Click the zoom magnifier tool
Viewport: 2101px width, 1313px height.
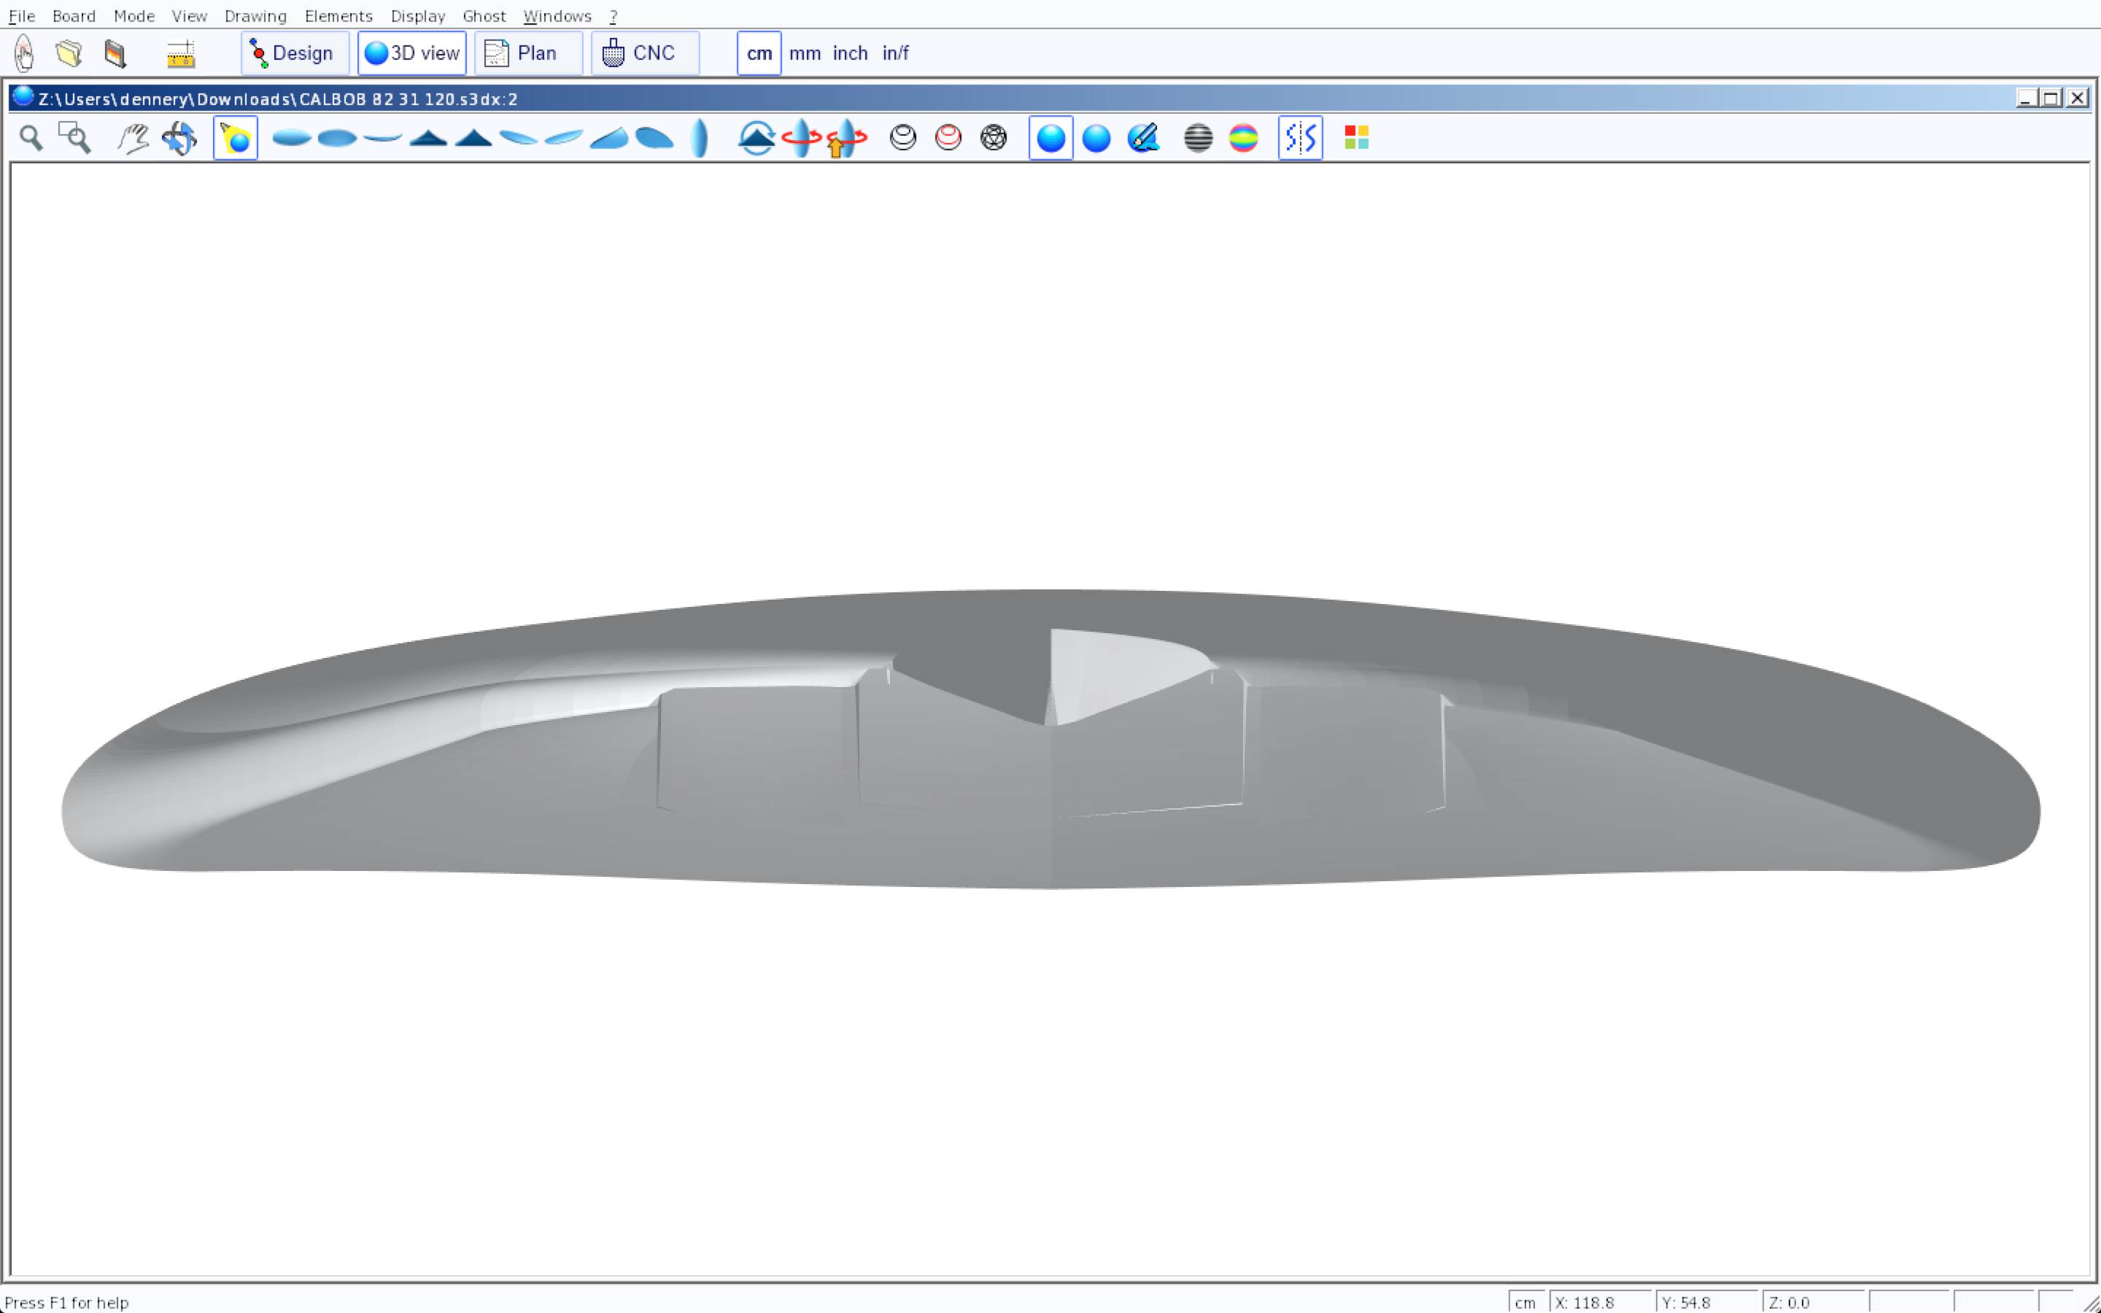[31, 138]
